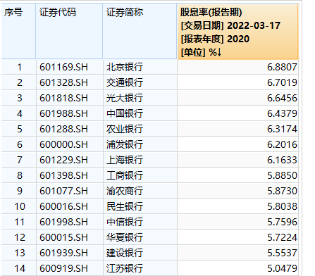This screenshot has height=276, width=315.
Task: Select dividend yield value 6.6456
Action: (282, 98)
